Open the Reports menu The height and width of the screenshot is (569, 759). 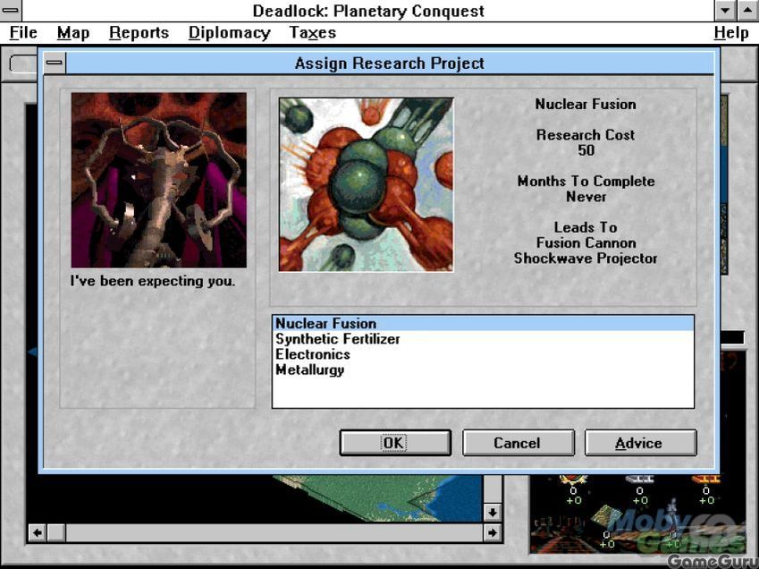pyautogui.click(x=139, y=32)
